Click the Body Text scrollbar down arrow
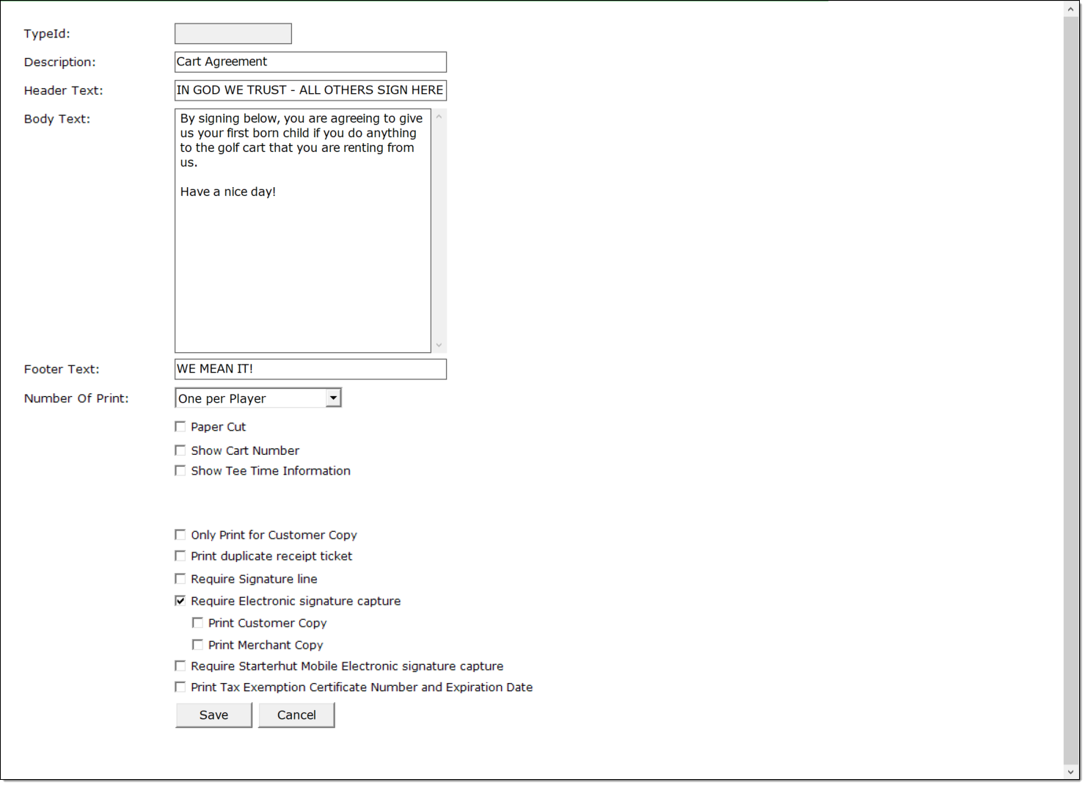 click(439, 345)
